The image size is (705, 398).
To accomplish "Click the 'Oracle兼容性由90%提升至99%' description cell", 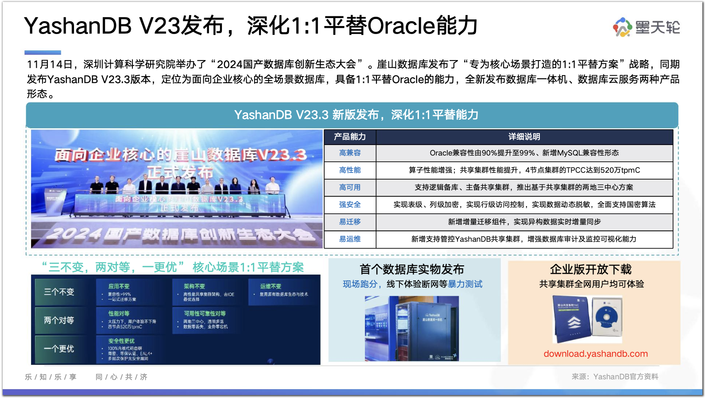I will coord(524,153).
